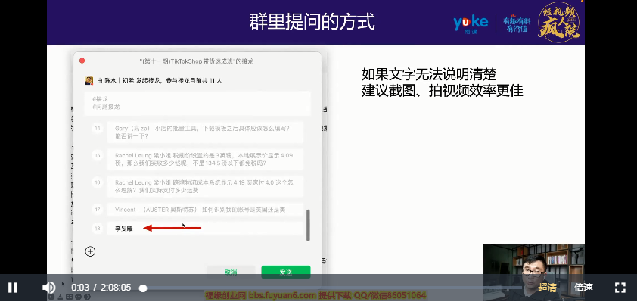This screenshot has width=637, height=302.
Task: Click Rachel Leung 跨境物流成本 question entry
Action: point(205,186)
